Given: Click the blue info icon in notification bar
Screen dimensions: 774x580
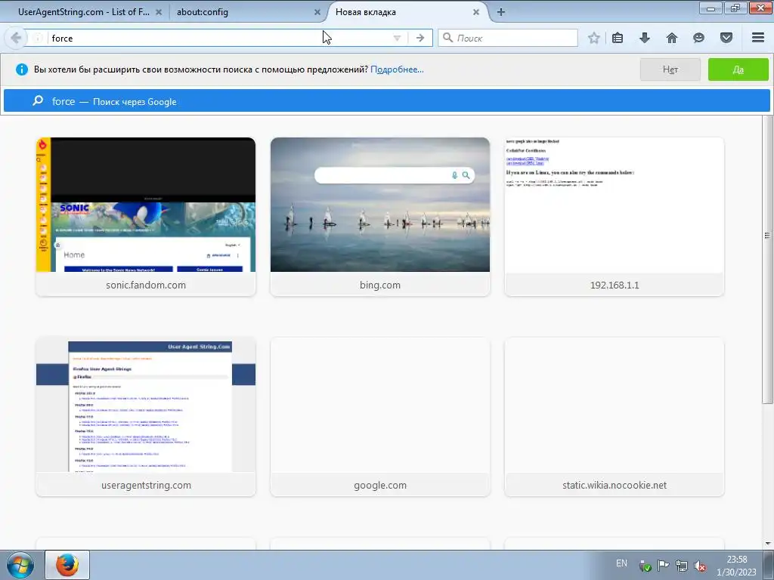Looking at the screenshot, I should point(22,69).
